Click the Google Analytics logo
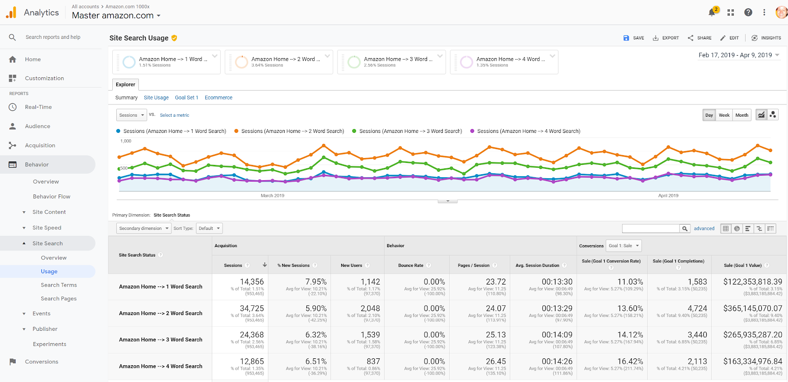 (11, 12)
